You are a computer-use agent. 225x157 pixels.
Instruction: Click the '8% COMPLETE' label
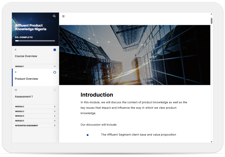pos(24,37)
